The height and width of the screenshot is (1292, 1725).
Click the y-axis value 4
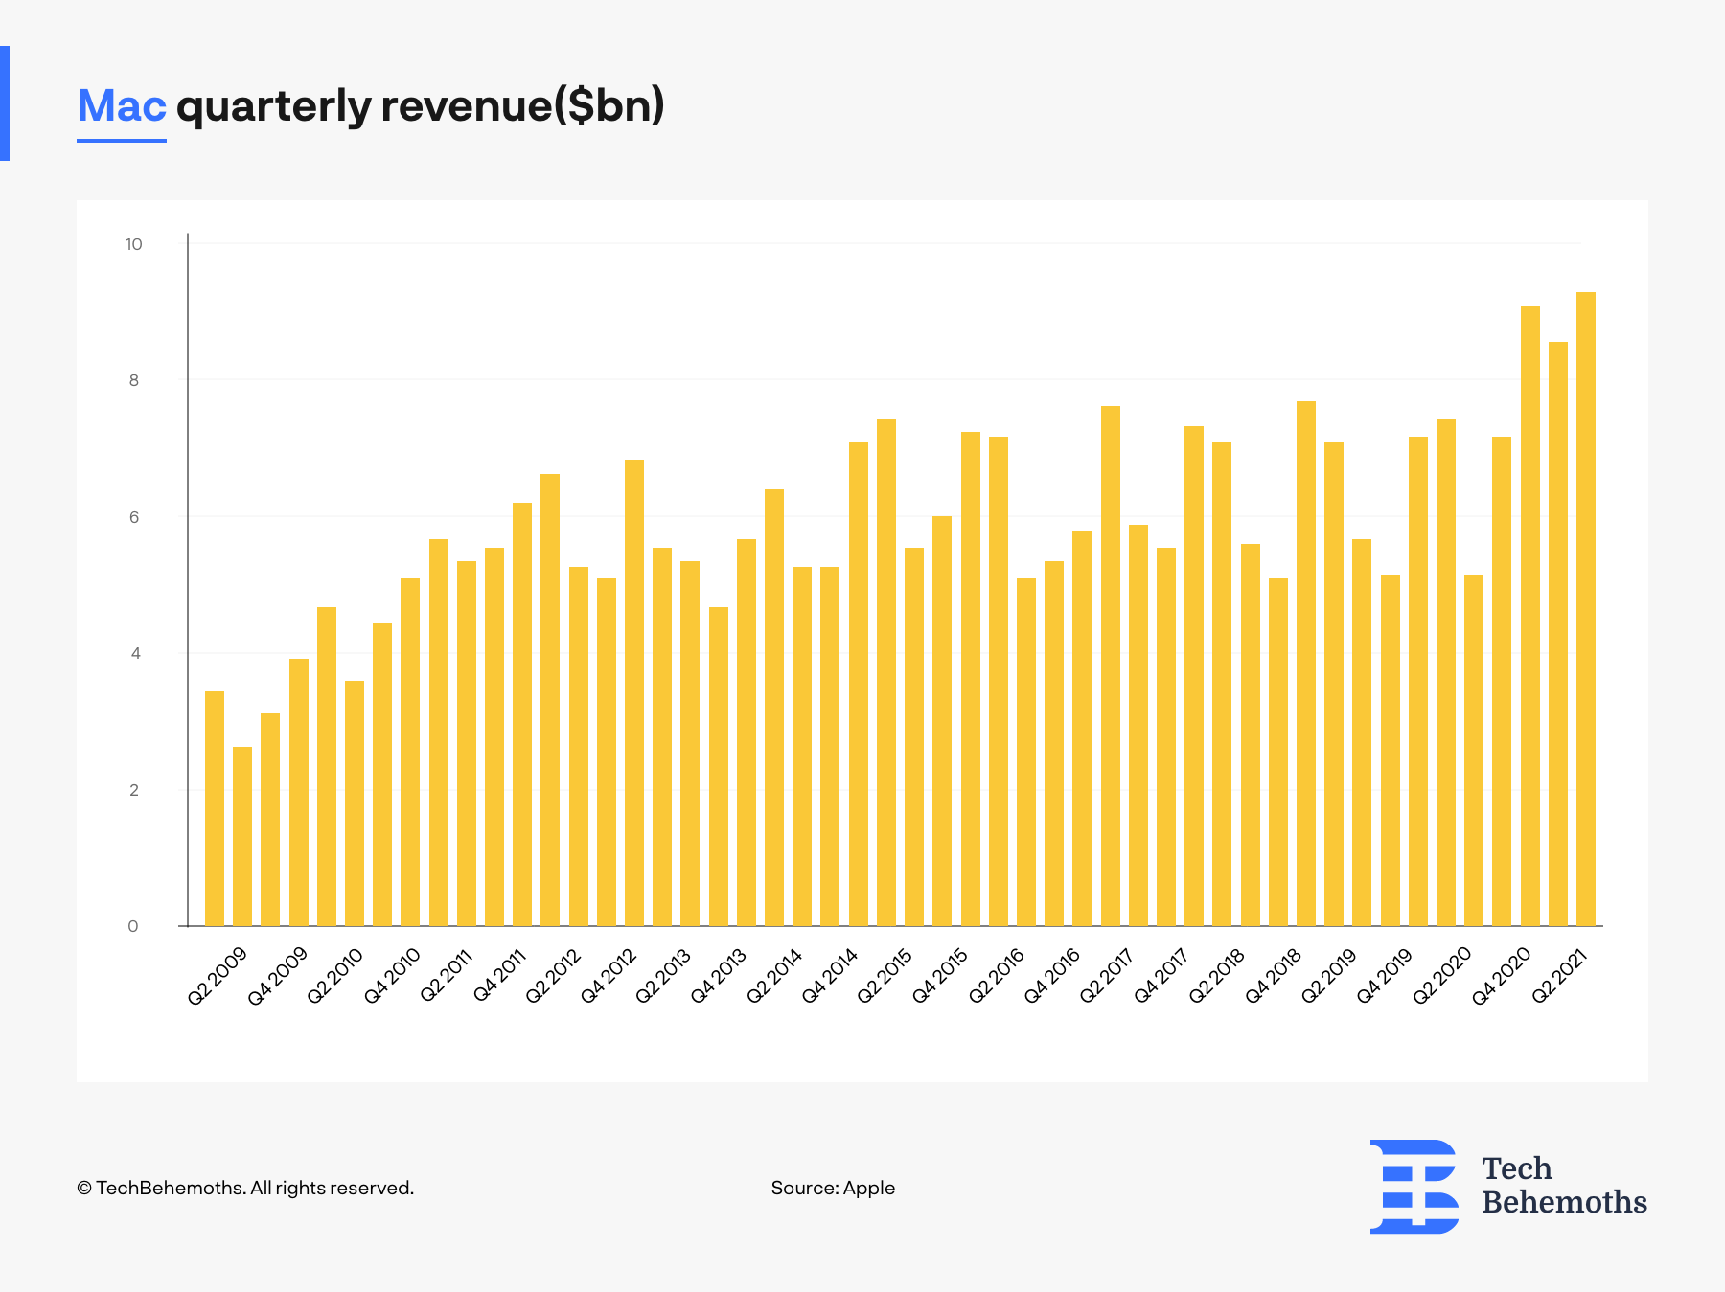click(135, 653)
